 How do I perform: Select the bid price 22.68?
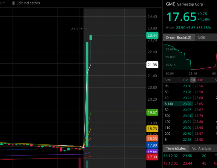[187, 140]
